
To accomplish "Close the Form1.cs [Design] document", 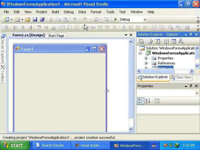I will click(x=131, y=35).
